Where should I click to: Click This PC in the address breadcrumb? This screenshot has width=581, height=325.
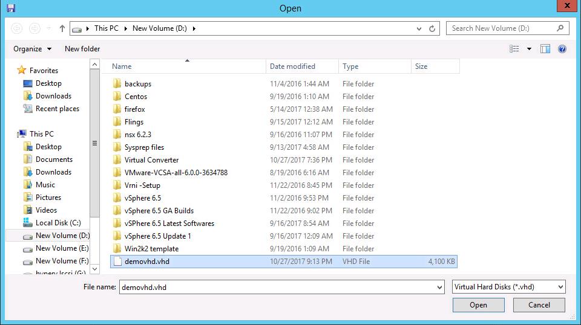[x=107, y=28]
